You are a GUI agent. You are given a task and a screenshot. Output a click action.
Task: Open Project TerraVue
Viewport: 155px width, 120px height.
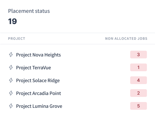[33, 68]
